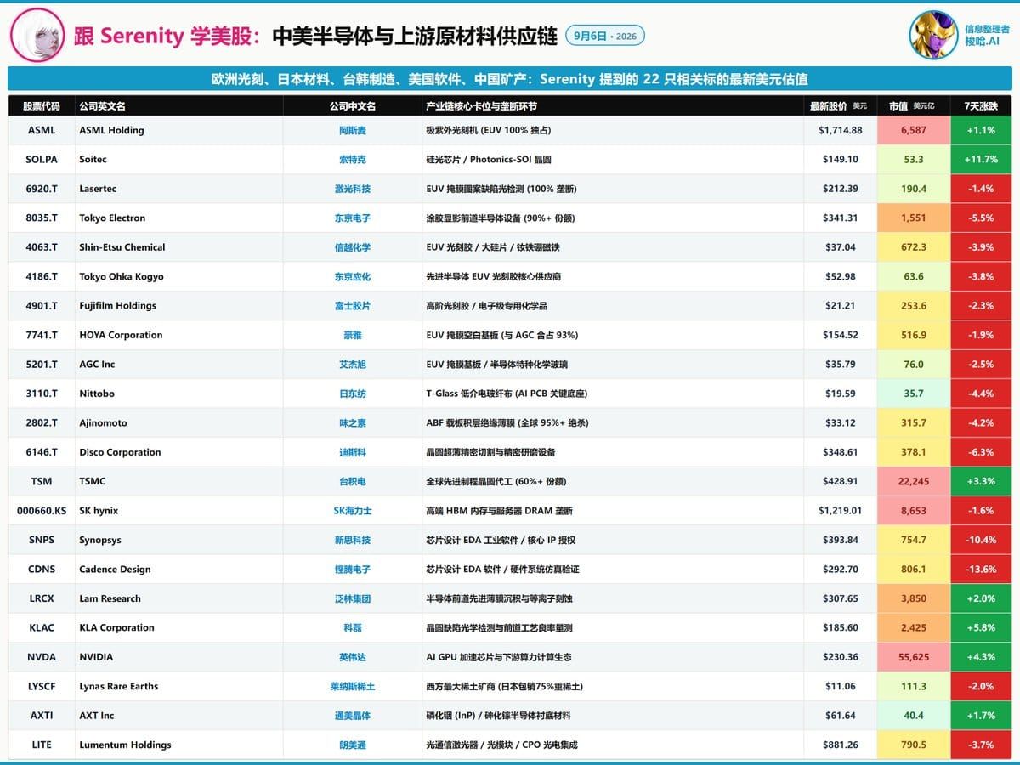The height and width of the screenshot is (765, 1020).
Task: Click the 市值 column header
Action: click(912, 106)
